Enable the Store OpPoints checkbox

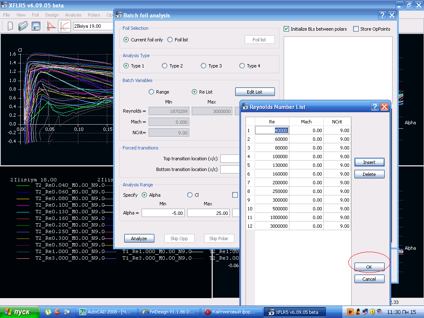click(356, 29)
